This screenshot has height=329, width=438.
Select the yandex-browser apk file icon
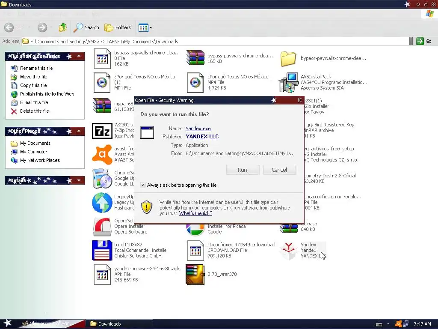click(x=102, y=275)
